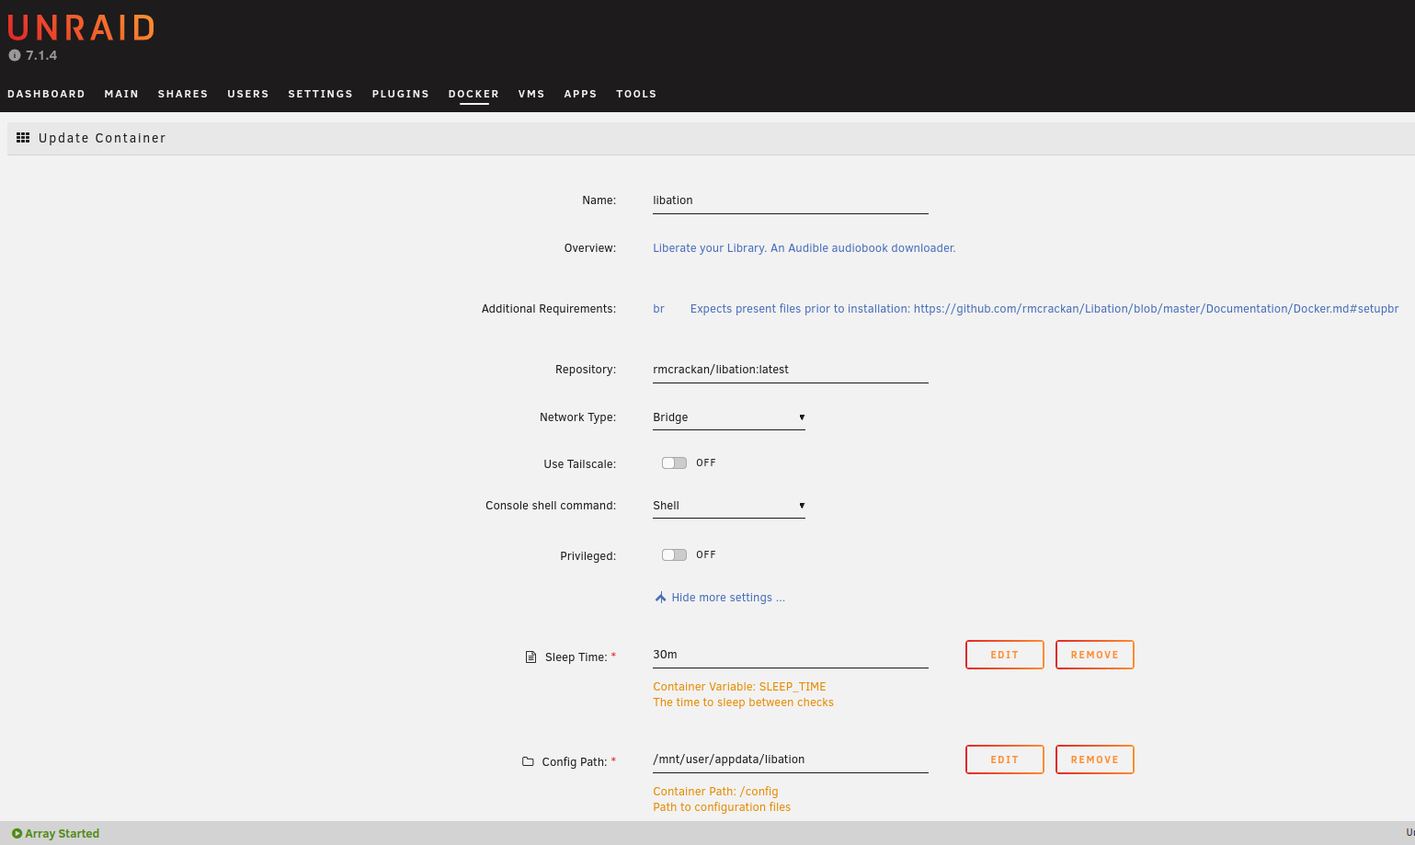
Task: Click the 'br' text in Additional Requirements
Action: [658, 309]
